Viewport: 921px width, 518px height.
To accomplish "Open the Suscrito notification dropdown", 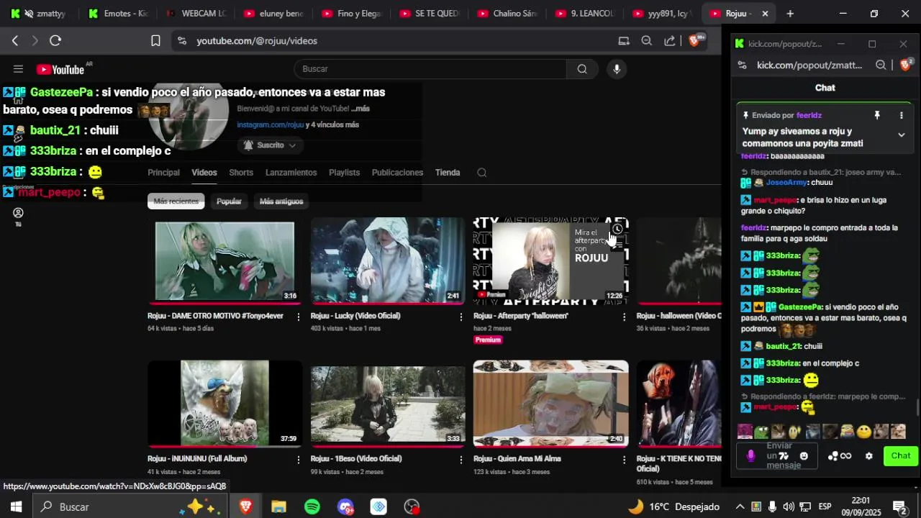I will [270, 145].
